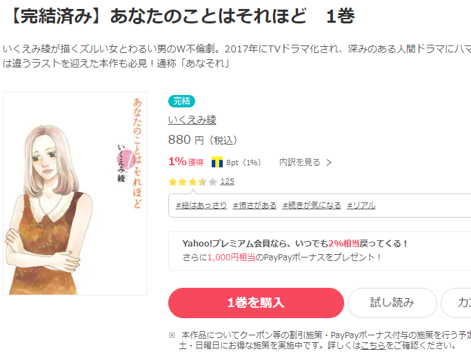Click the star rating icons
The image size is (471, 356).
(192, 182)
